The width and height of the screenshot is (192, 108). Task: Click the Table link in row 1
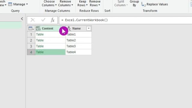40,34
